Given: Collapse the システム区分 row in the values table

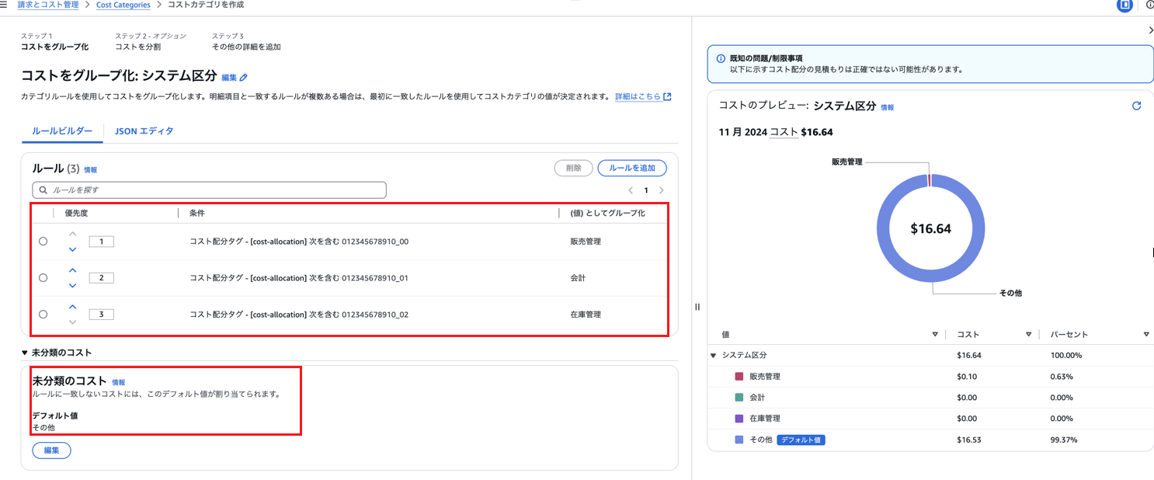Looking at the screenshot, I should (x=713, y=355).
